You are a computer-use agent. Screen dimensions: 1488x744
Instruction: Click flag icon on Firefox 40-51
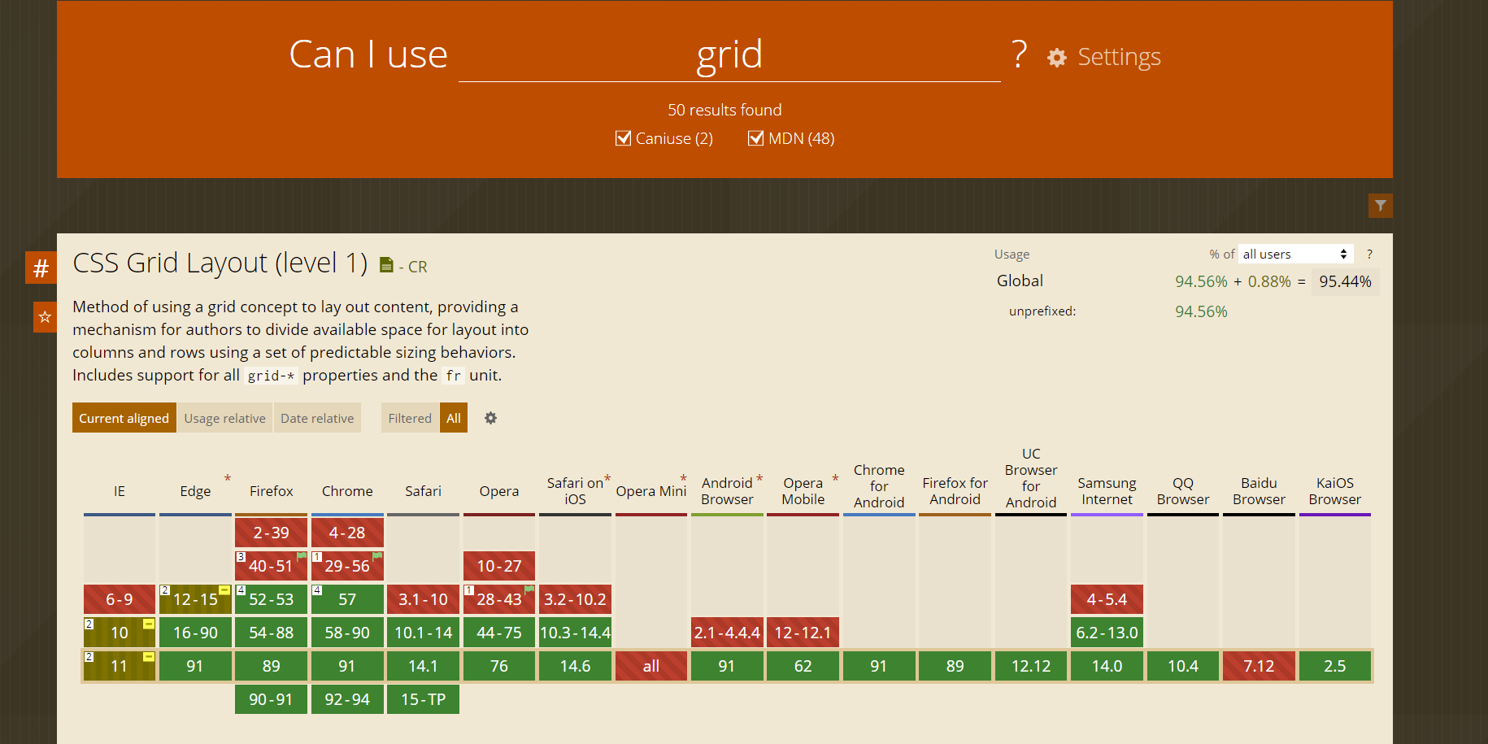coord(302,557)
